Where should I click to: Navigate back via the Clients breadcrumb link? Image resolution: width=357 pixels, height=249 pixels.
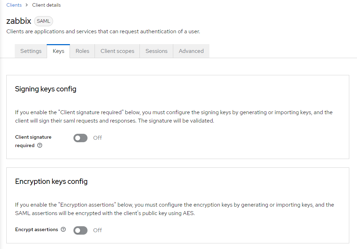14,5
